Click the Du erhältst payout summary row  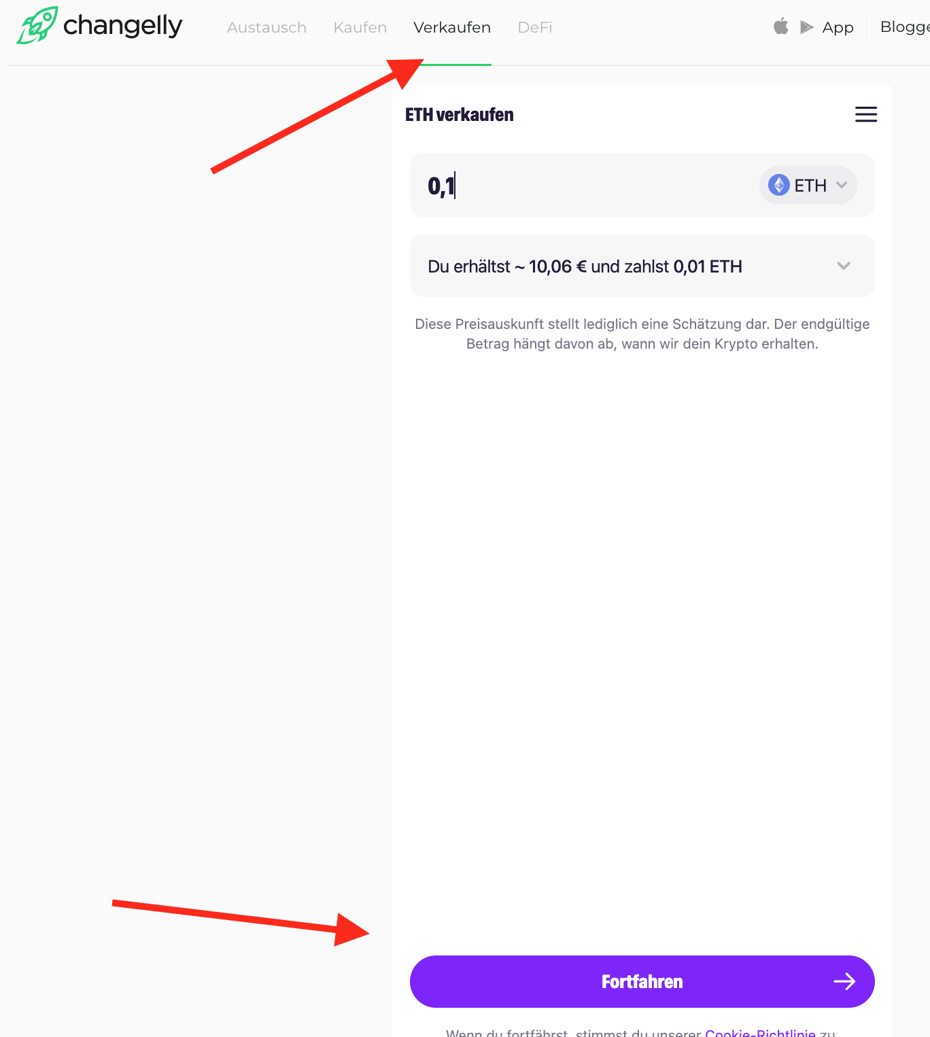tap(642, 266)
